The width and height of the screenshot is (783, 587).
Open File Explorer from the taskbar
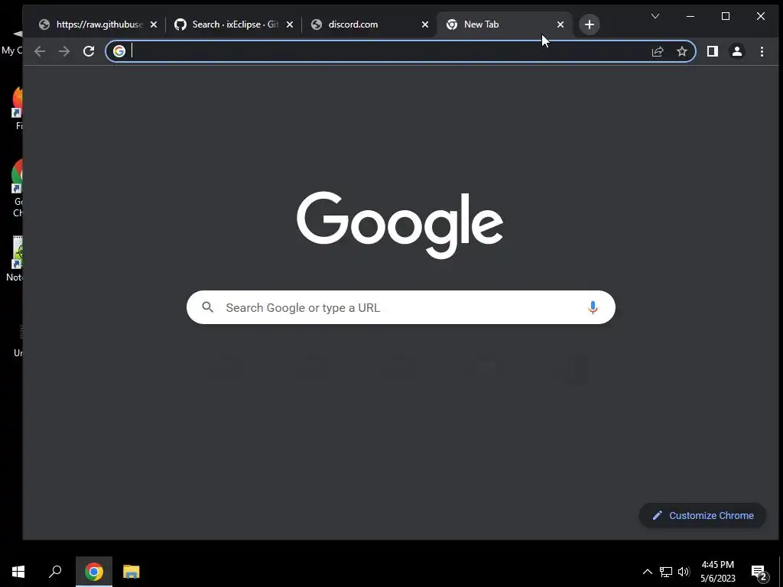click(132, 572)
